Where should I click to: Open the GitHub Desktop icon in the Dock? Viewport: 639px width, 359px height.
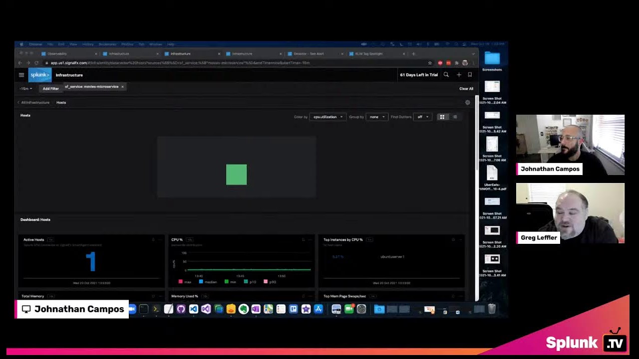(x=181, y=309)
